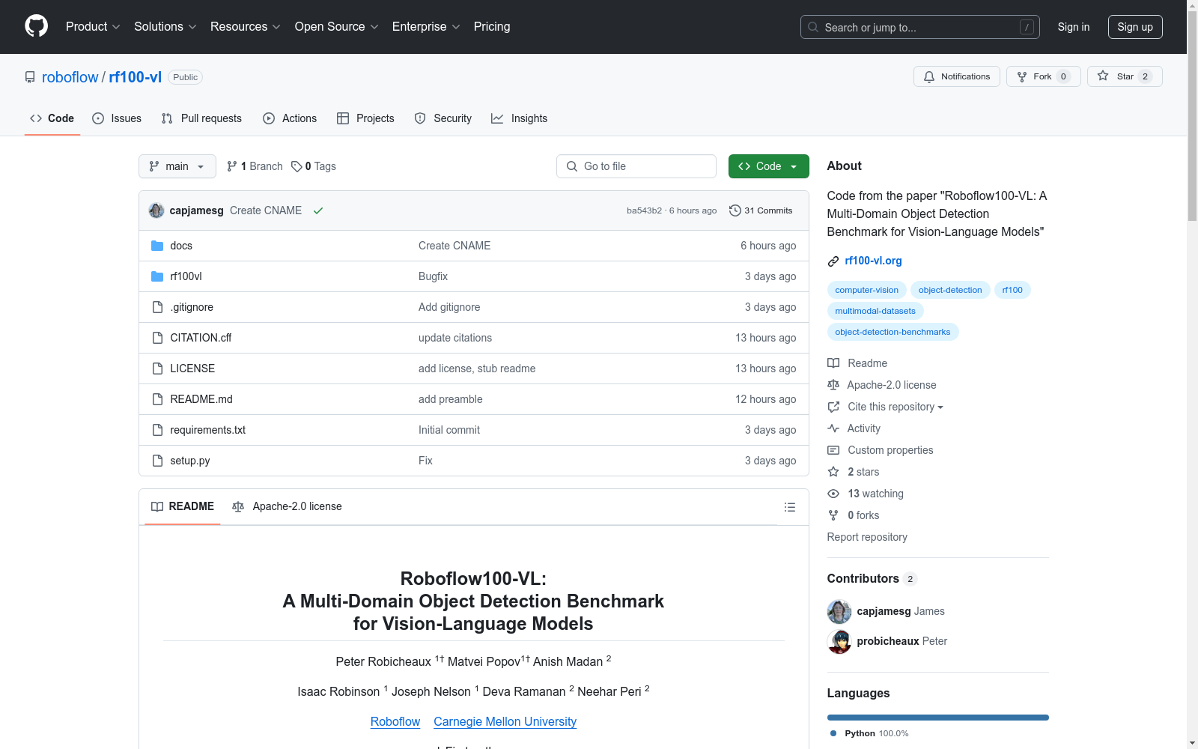
Task: Click the Carnegie Mellon University link
Action: 505,722
